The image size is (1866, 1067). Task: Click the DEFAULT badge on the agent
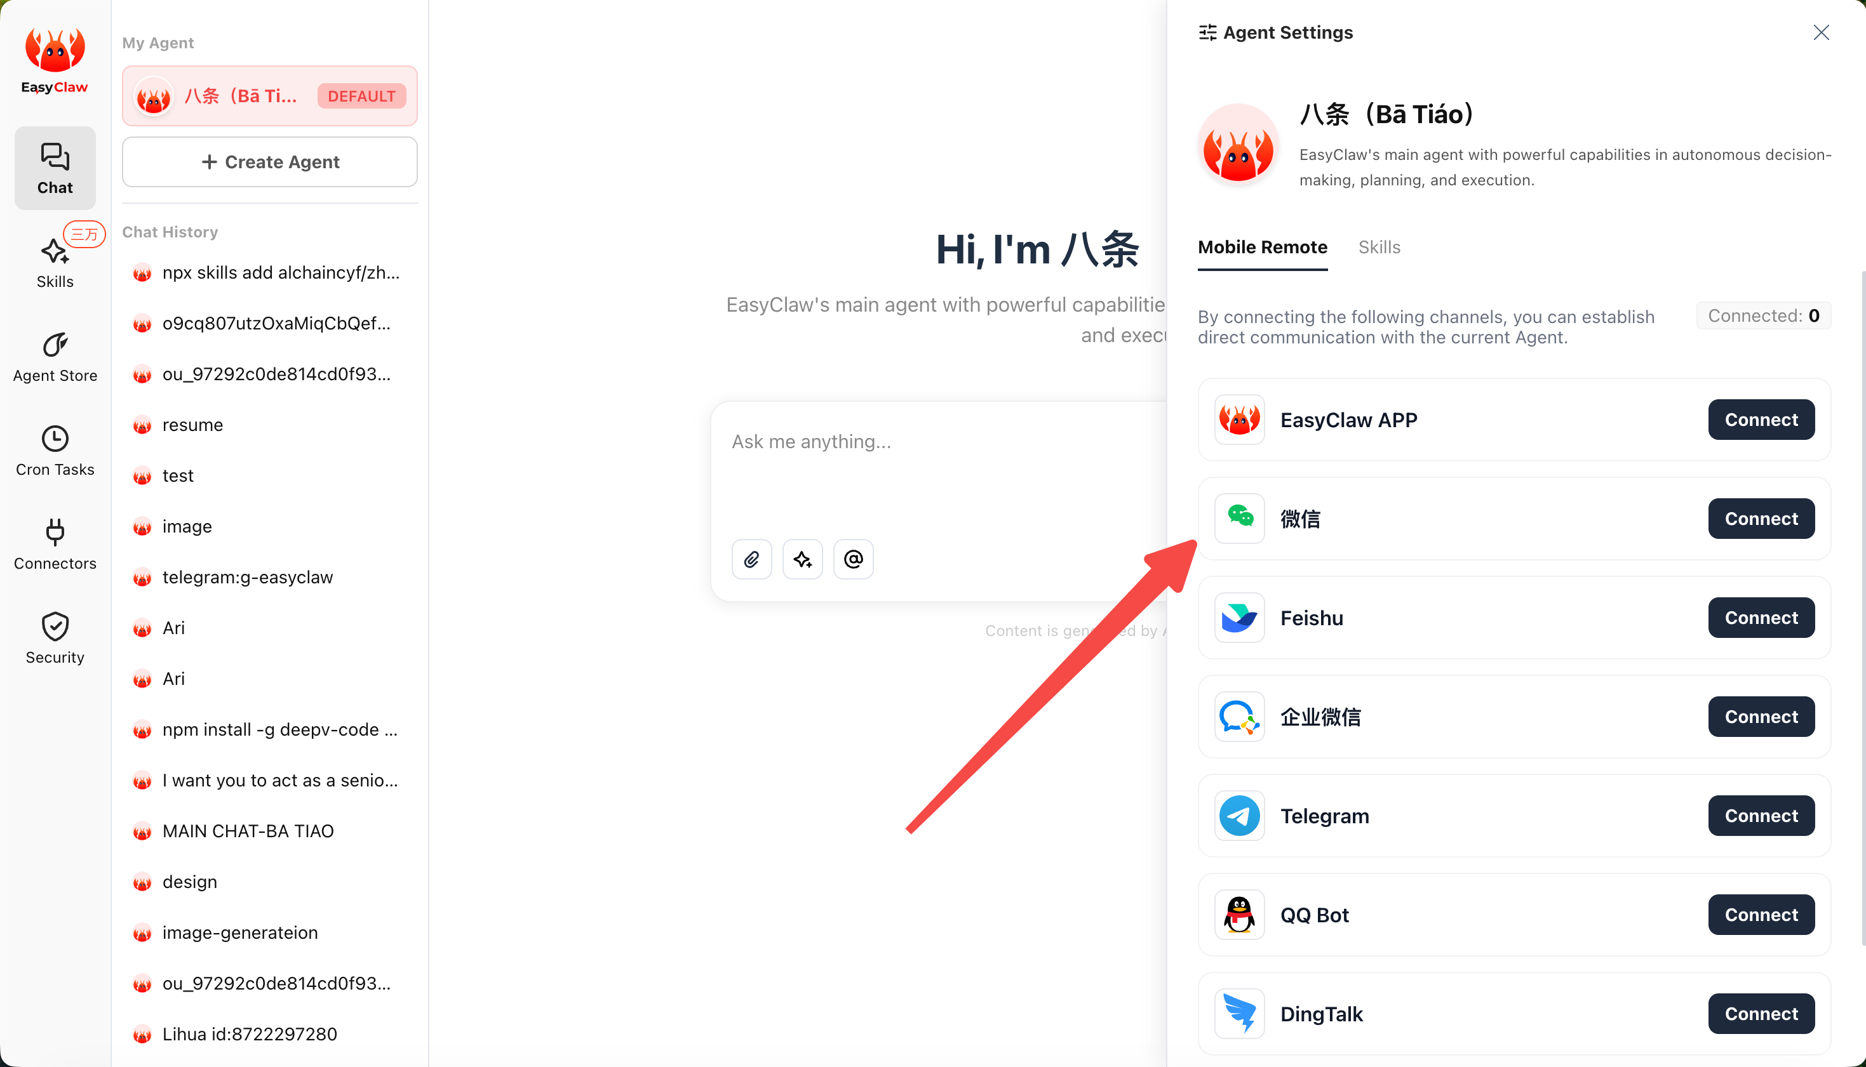(x=361, y=96)
